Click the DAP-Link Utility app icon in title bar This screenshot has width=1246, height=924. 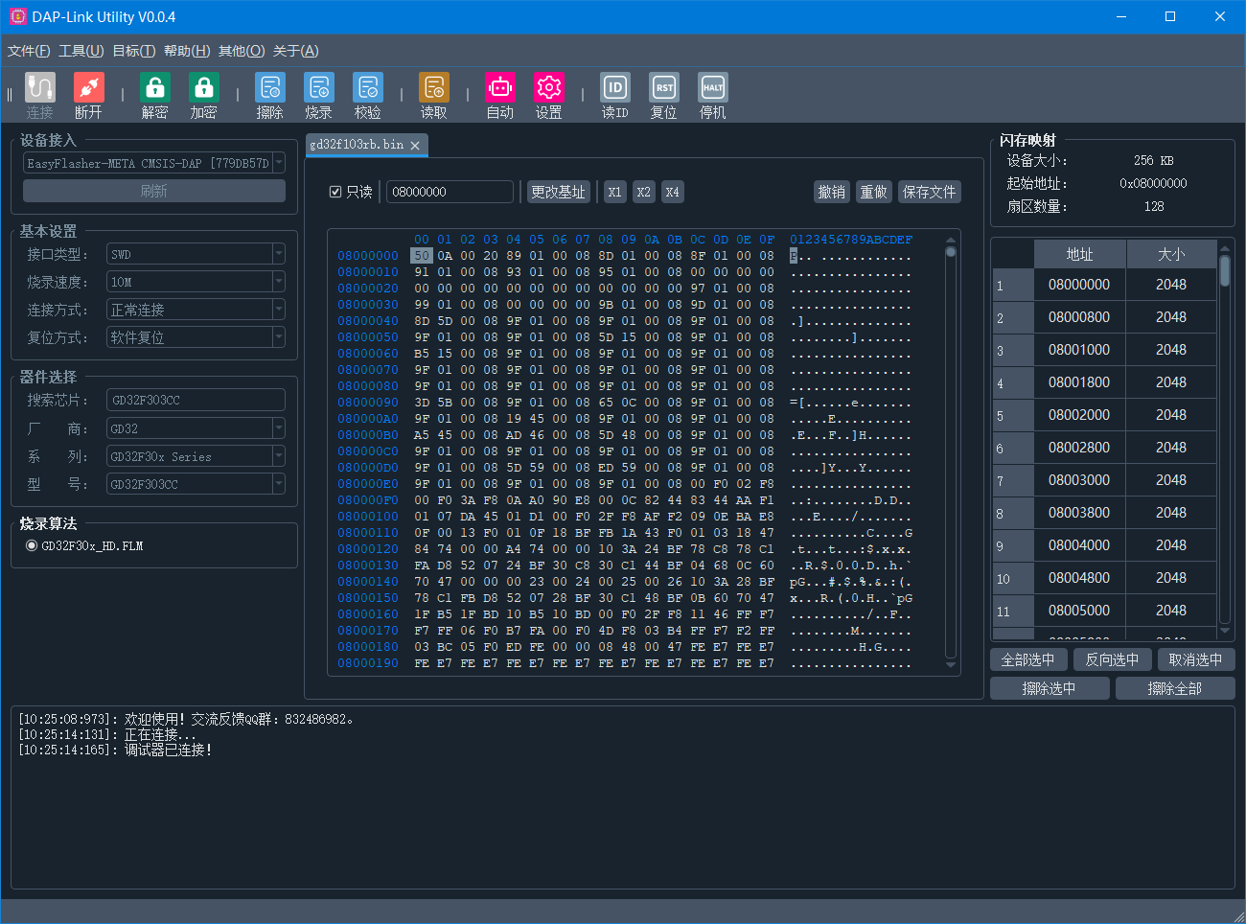tap(17, 16)
